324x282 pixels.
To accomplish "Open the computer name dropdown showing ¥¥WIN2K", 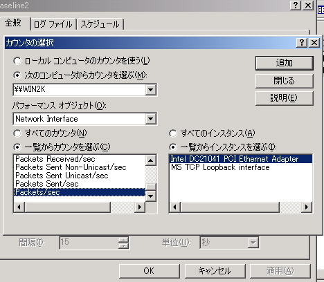I will [x=151, y=90].
